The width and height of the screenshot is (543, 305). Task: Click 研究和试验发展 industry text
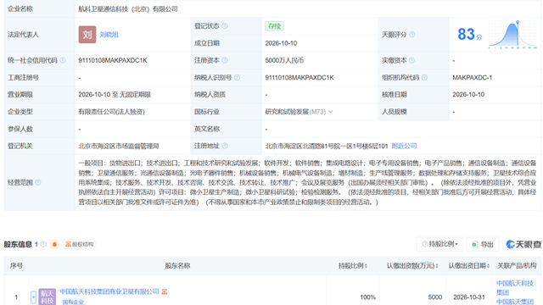coord(287,112)
